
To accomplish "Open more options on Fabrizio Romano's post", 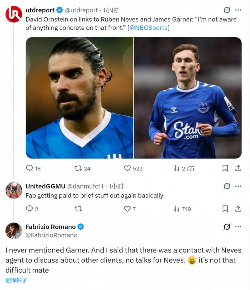I will [x=238, y=227].
